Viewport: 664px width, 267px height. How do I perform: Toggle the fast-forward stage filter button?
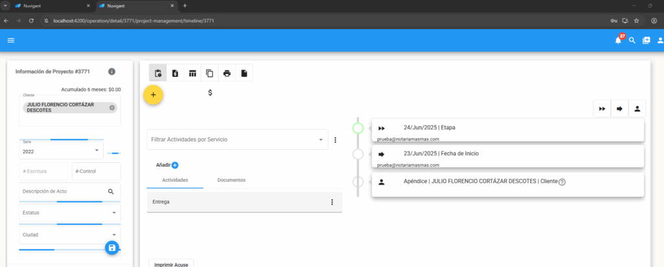coord(602,109)
